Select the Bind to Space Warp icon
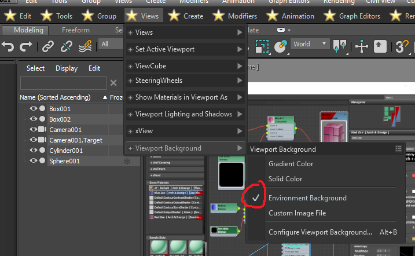 [85, 46]
